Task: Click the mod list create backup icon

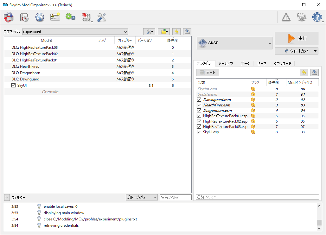Action: 187,32
